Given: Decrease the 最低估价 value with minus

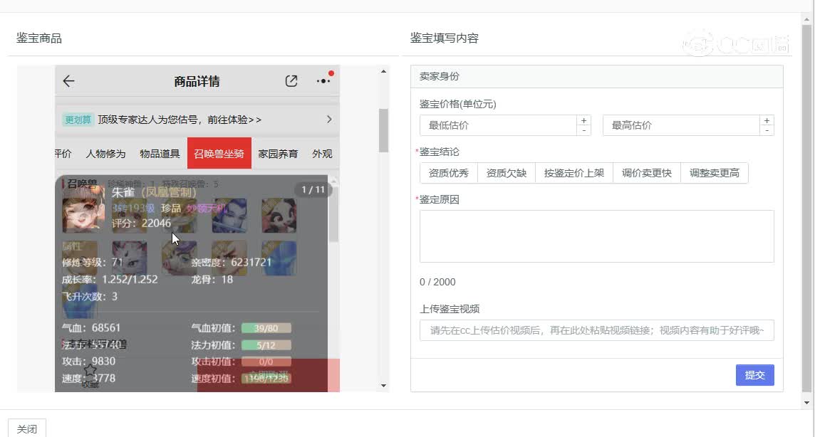Looking at the screenshot, I should [x=583, y=130].
